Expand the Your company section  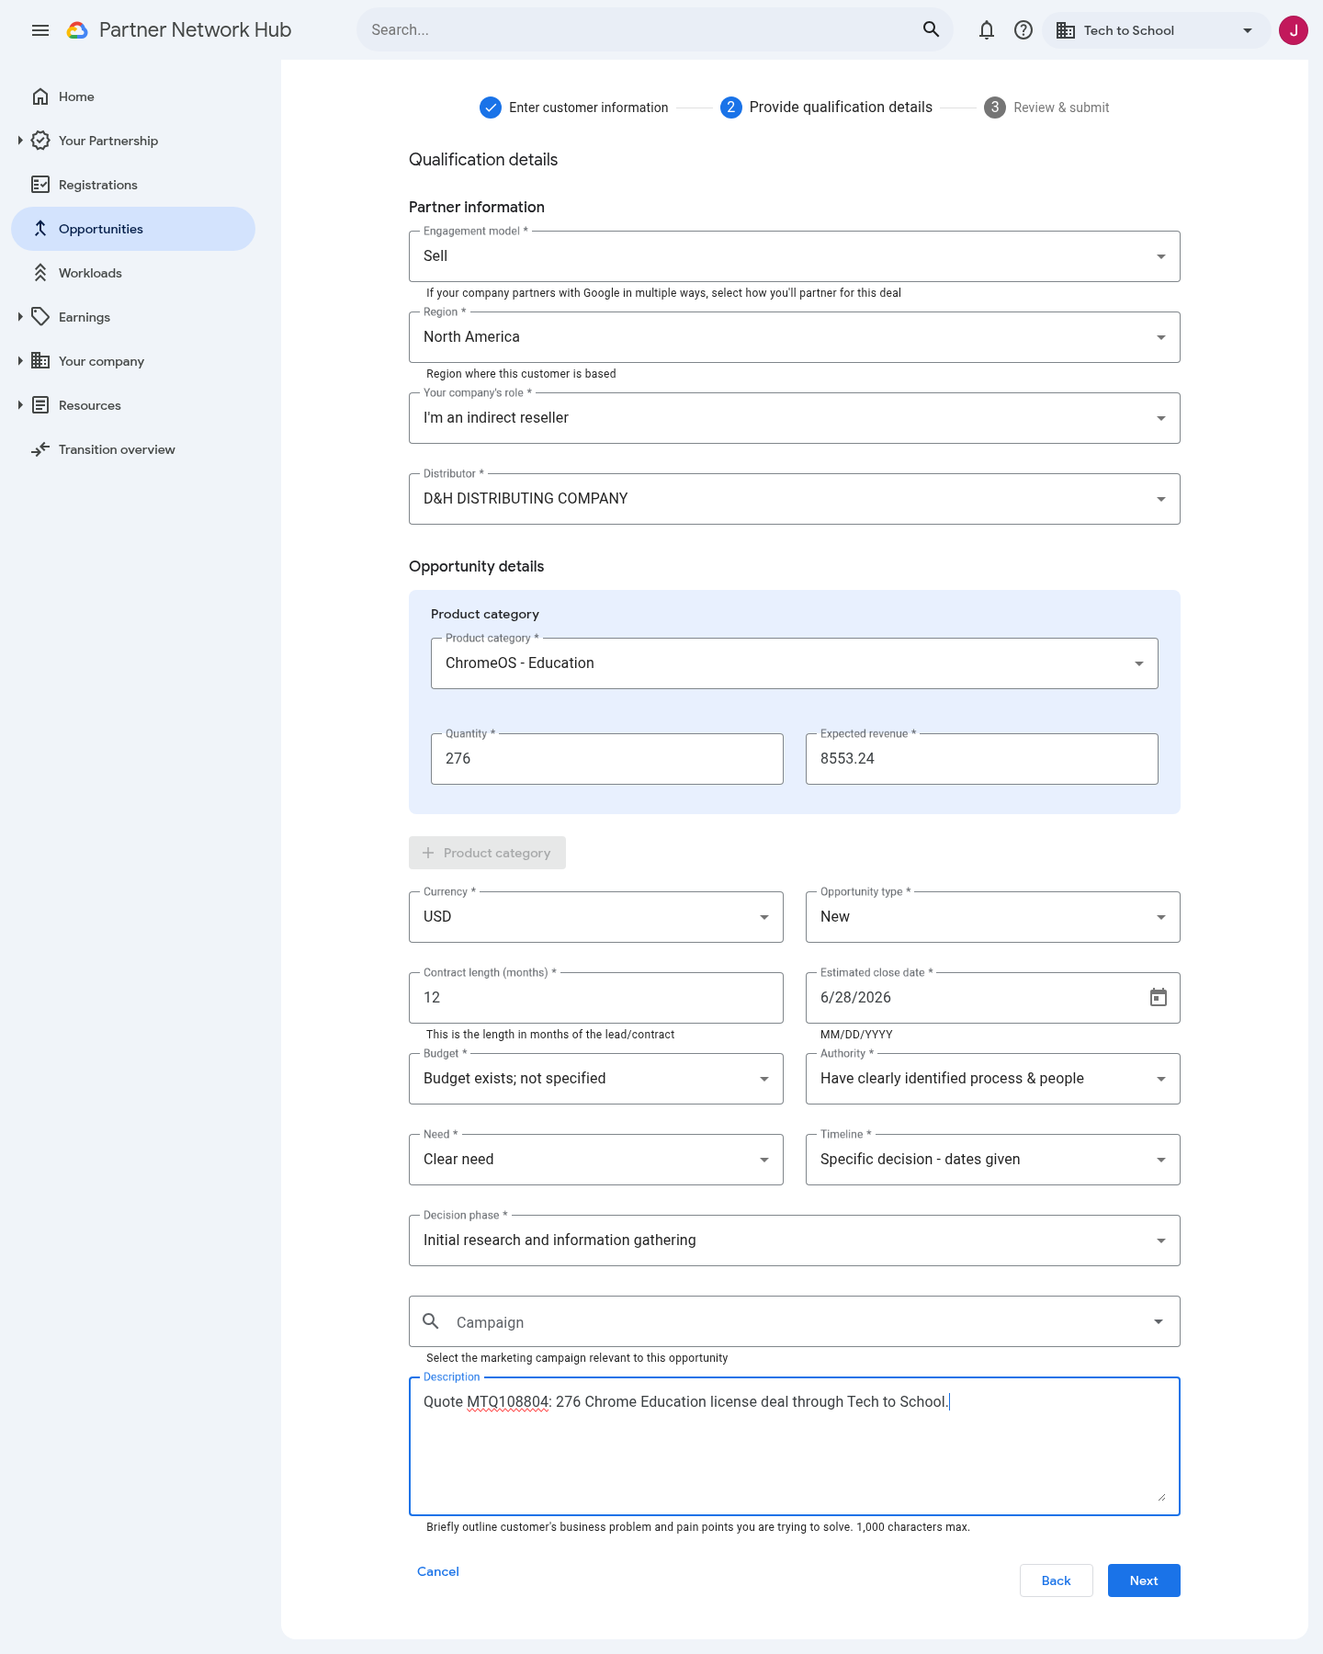point(20,361)
